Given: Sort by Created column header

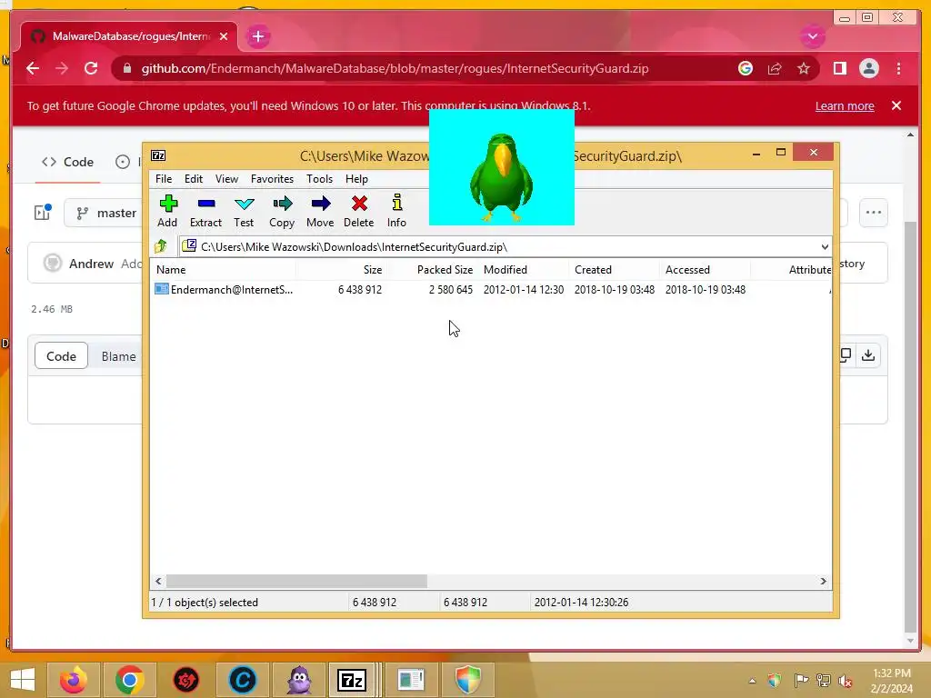Looking at the screenshot, I should (615, 269).
